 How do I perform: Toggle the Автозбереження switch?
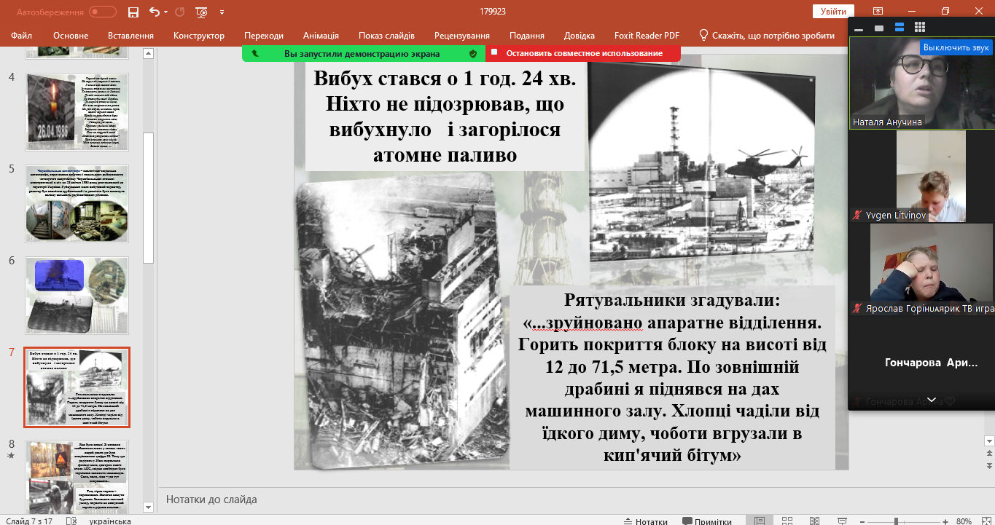[103, 12]
